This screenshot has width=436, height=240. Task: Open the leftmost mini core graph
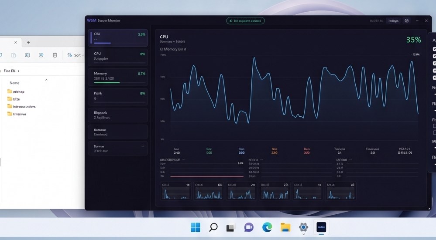pos(176,191)
